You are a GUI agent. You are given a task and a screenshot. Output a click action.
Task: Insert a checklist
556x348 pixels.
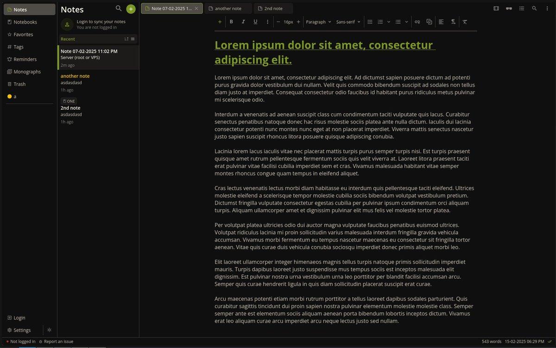(x=370, y=22)
